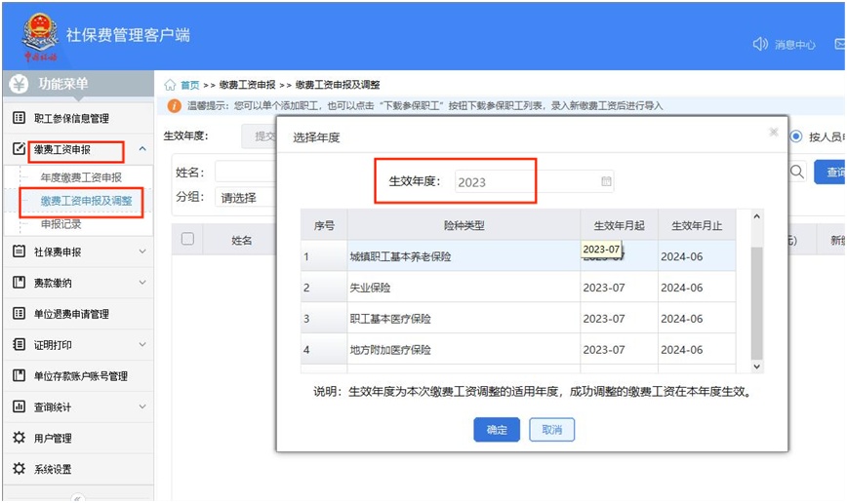
Task: Open the 分组 请选择 dropdown
Action: pos(246,198)
